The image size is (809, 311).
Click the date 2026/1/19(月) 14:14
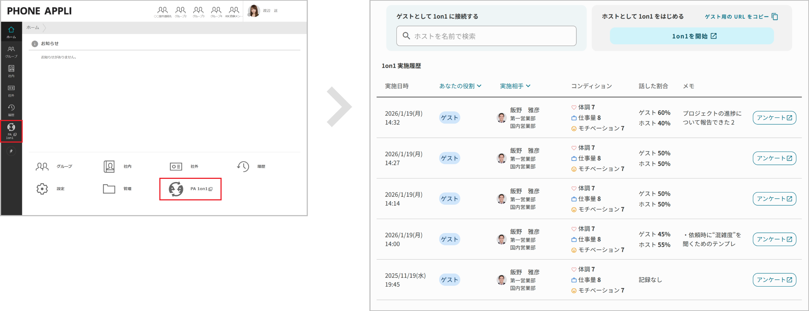(404, 199)
